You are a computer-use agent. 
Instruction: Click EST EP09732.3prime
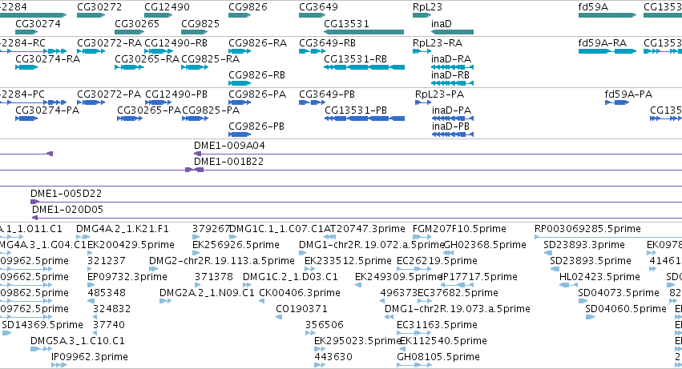[x=127, y=277]
